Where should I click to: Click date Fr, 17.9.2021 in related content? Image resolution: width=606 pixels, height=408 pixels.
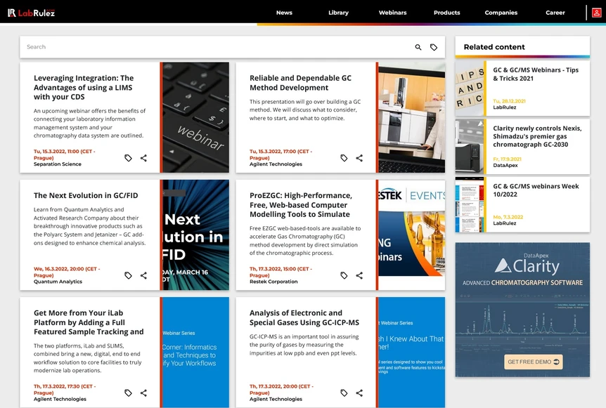(507, 159)
